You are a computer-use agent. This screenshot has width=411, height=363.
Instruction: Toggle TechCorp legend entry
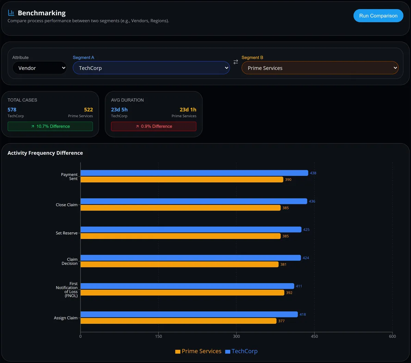point(241,351)
